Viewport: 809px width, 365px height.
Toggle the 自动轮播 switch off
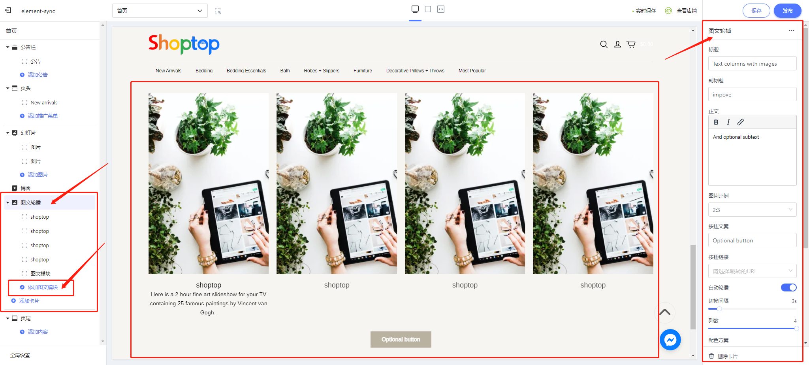point(788,287)
